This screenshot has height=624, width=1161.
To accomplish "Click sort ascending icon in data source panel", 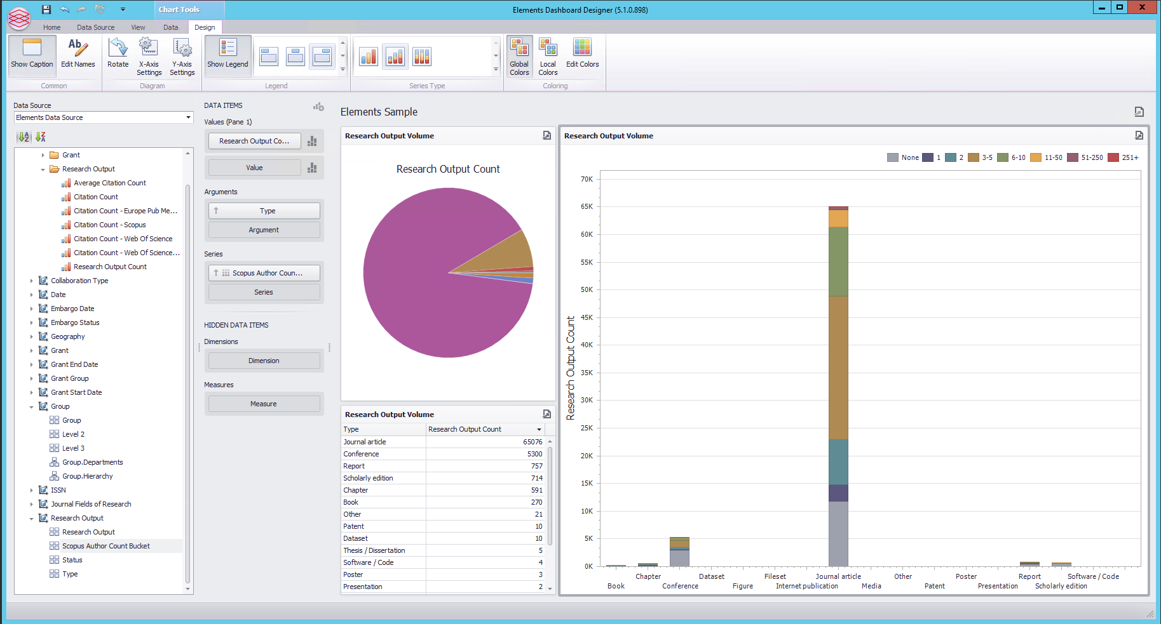I will [x=24, y=136].
